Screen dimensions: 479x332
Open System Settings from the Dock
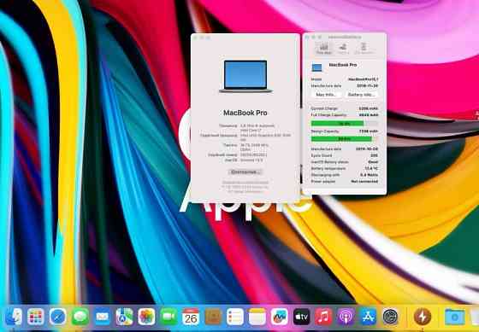(x=390, y=317)
